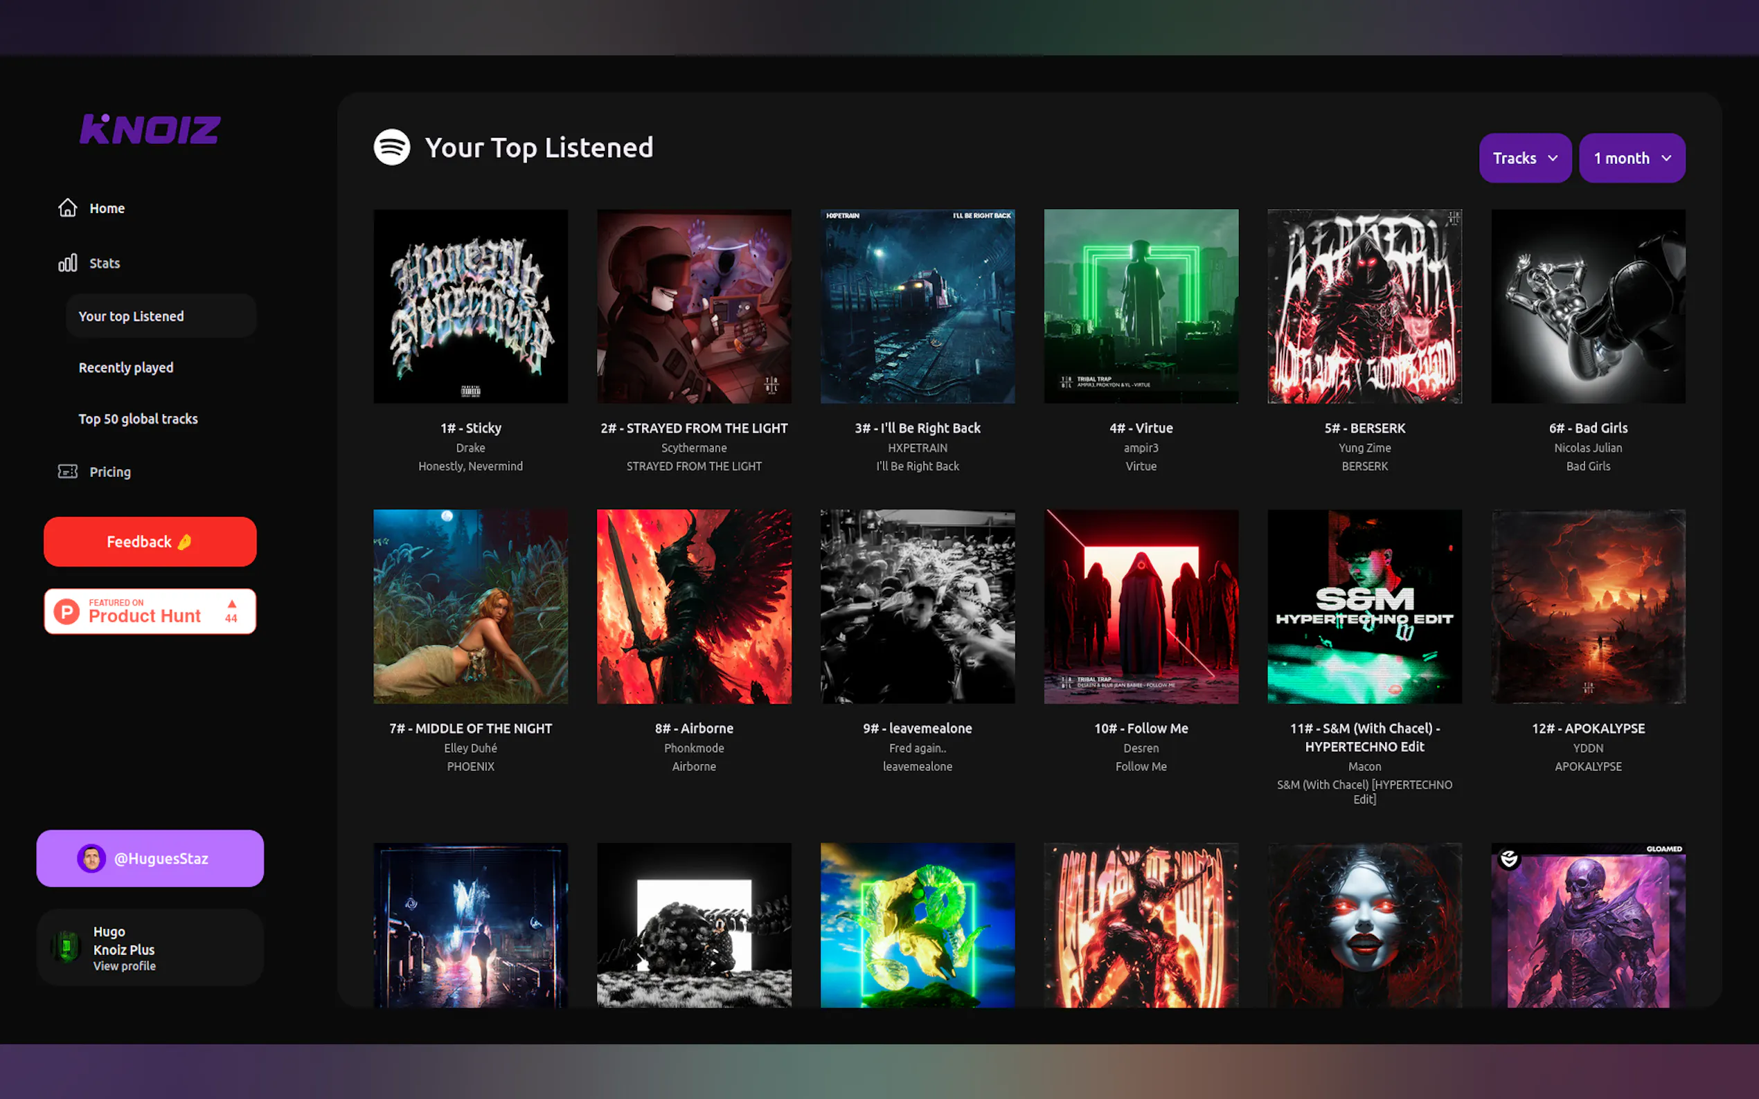The width and height of the screenshot is (1759, 1099).
Task: Go to Home in the sidebar
Action: pos(107,208)
